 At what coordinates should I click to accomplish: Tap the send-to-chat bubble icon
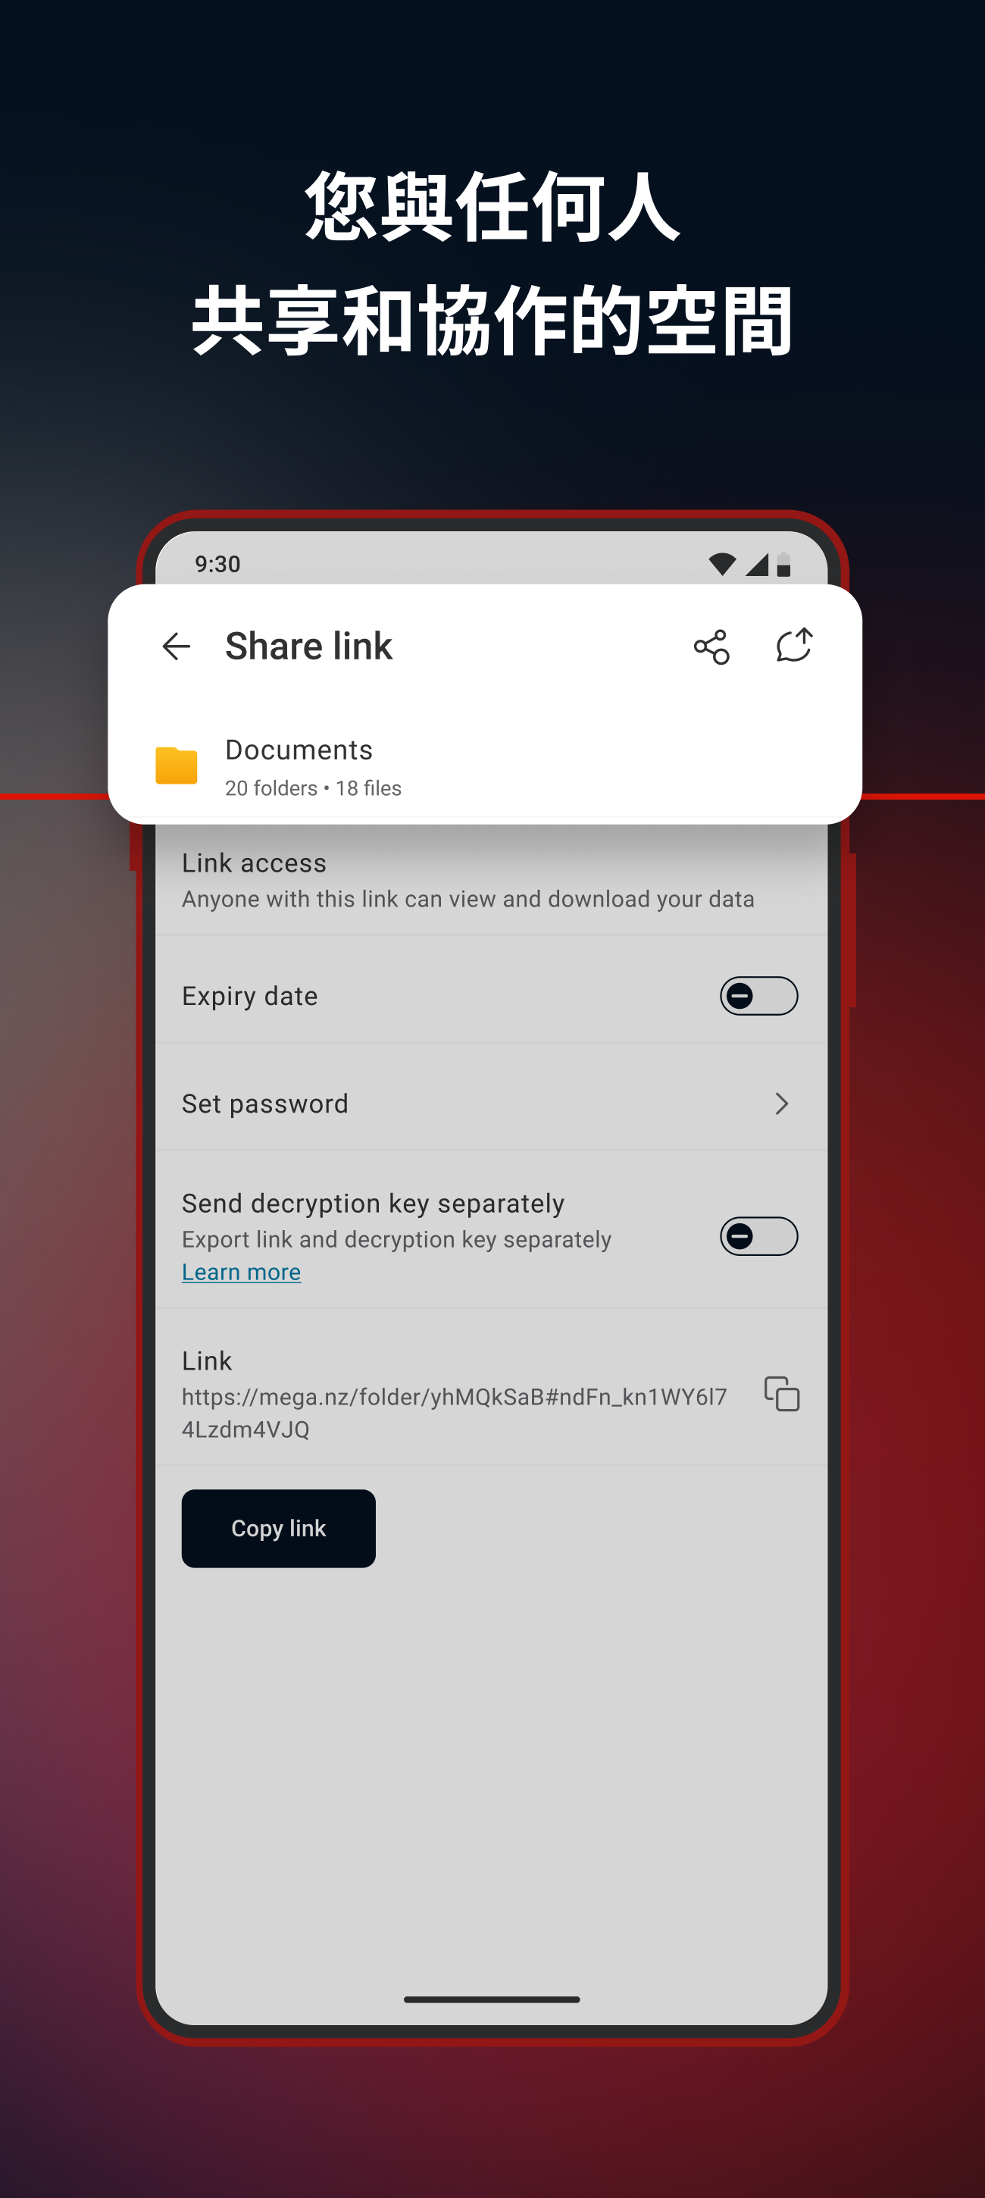point(794,645)
